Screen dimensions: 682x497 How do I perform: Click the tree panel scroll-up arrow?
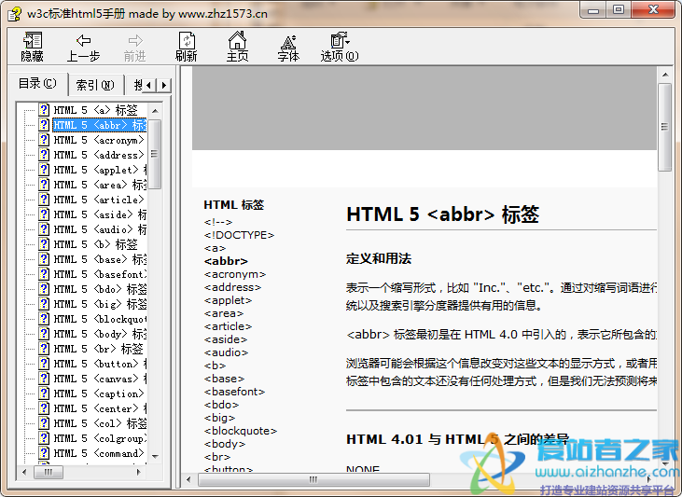[155, 111]
